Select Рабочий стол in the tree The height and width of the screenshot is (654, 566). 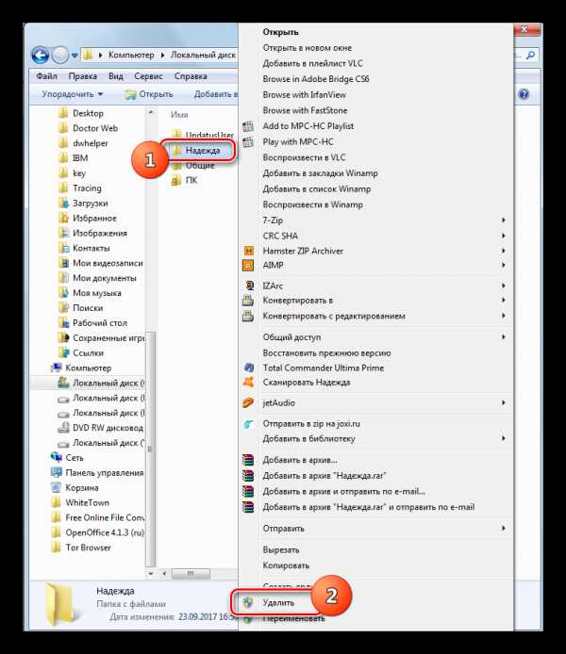click(x=100, y=323)
